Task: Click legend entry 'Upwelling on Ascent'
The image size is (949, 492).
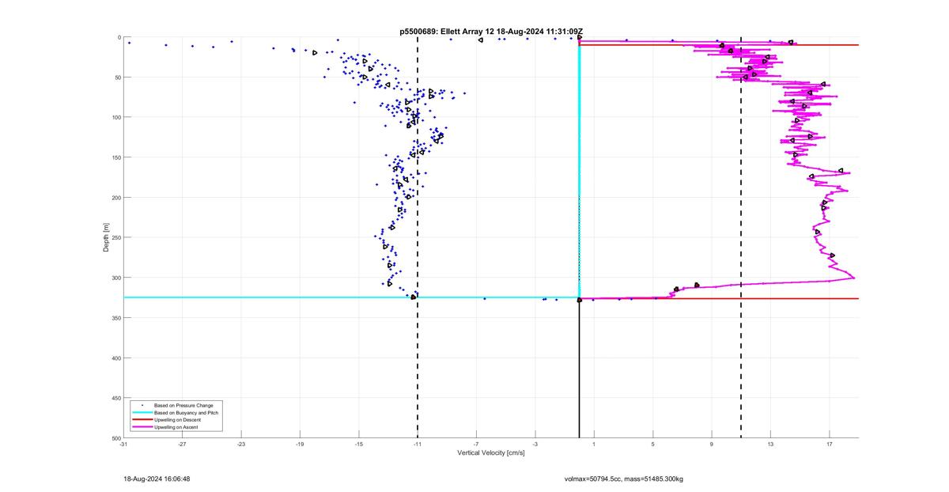Action: coord(176,427)
